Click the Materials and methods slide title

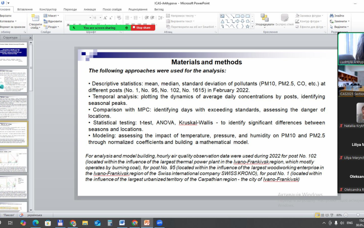point(207,62)
